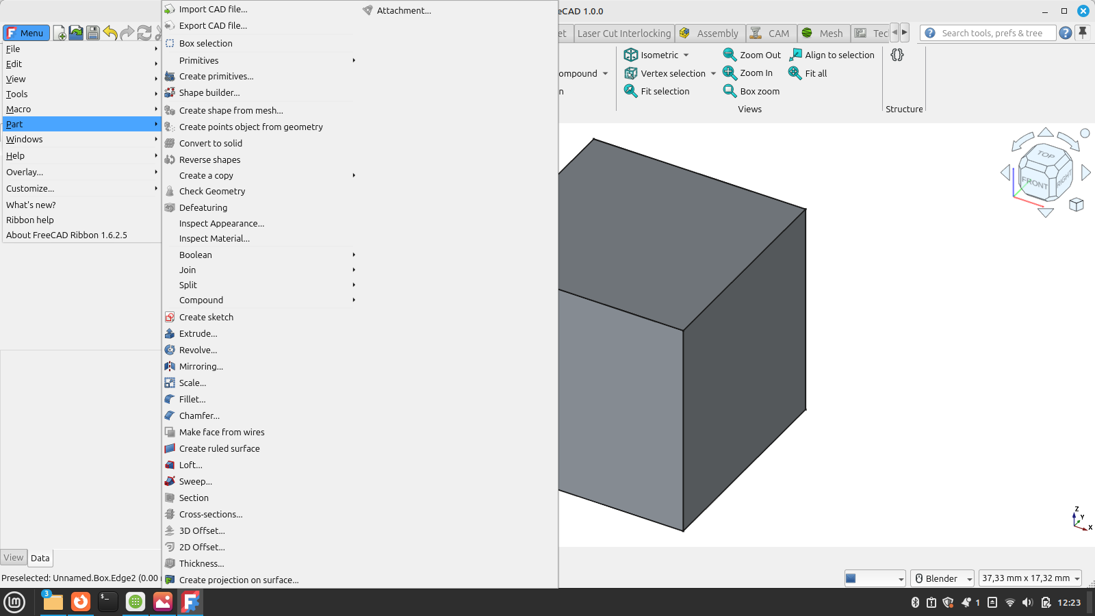Click the blue Menu button
Viewport: 1095px width, 616px height.
point(26,33)
